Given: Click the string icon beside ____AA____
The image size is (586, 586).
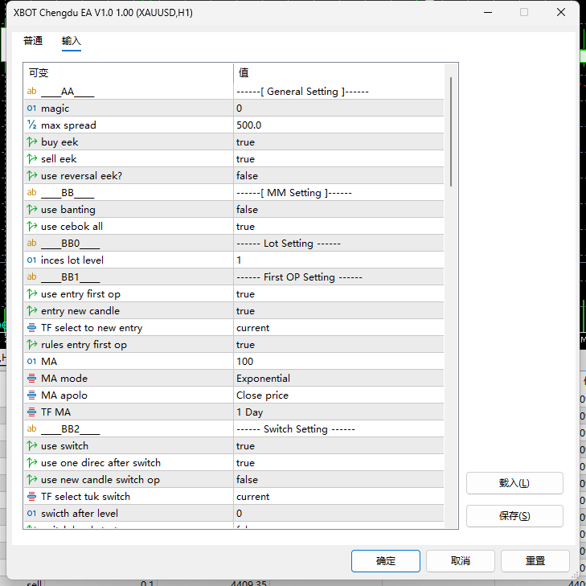Looking at the screenshot, I should pos(32,91).
